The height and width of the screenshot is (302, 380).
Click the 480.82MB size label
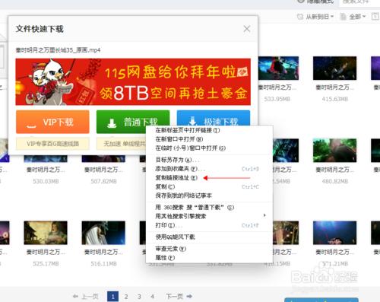334,181
